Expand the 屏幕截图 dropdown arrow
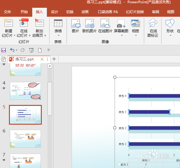The height and width of the screenshot is (168, 180). pyautogui.click(x=122, y=35)
